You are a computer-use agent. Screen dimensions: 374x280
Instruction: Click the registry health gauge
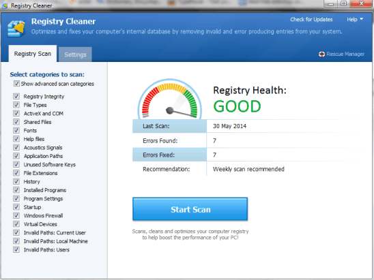point(169,99)
